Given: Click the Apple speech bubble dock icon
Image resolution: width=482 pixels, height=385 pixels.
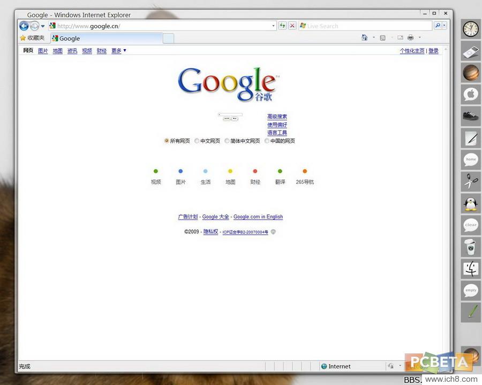Looking at the screenshot, I should click(x=471, y=94).
